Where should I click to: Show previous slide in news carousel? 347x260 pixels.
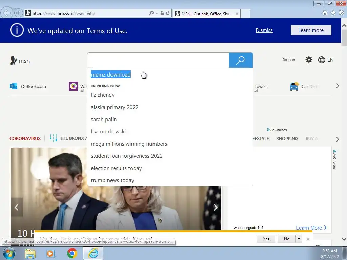17,207
